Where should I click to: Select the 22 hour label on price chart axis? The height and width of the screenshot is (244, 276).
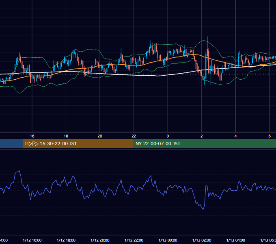click(134, 136)
